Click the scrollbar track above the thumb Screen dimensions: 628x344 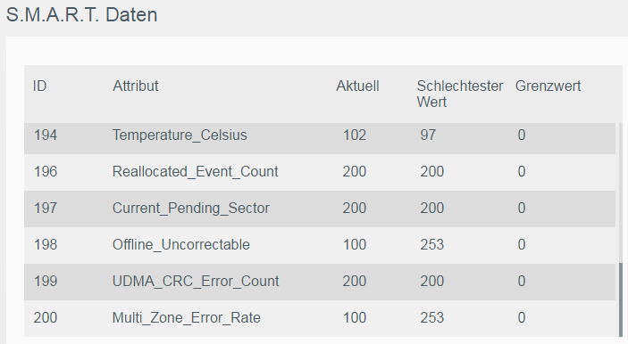(621, 192)
